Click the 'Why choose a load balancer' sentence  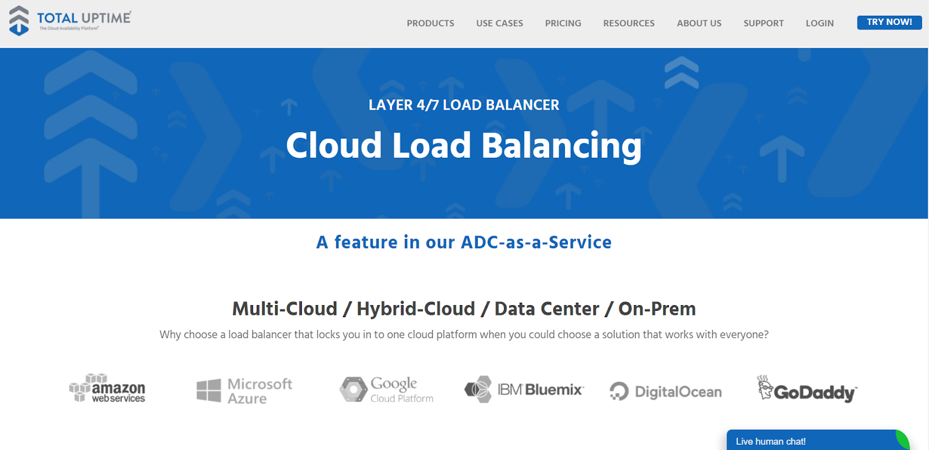coord(464,335)
